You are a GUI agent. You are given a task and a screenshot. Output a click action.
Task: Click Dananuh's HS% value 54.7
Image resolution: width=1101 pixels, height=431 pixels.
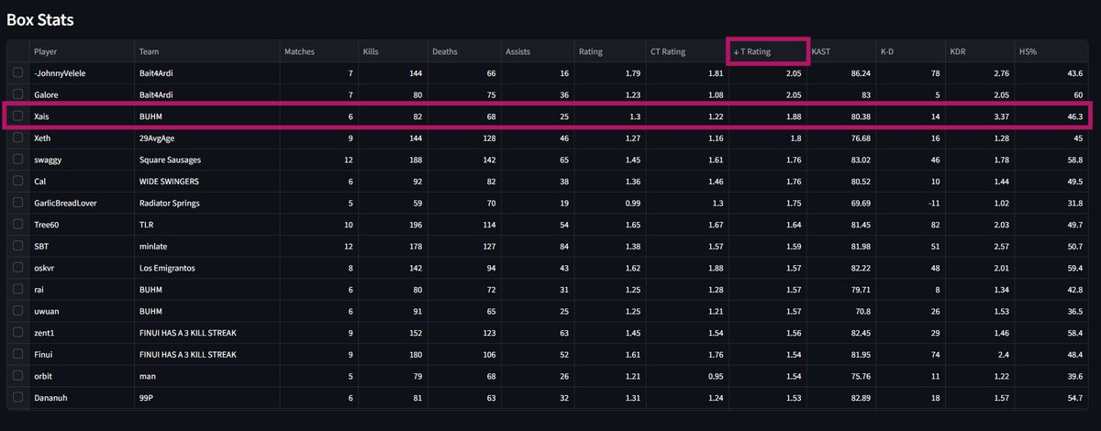tap(1051, 397)
